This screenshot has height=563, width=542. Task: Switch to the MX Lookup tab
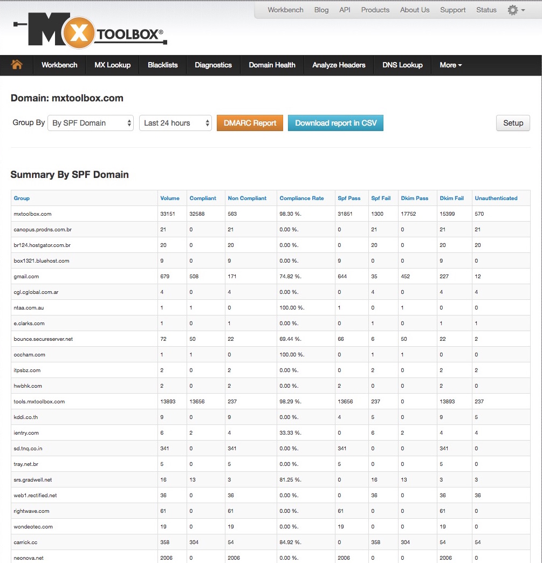pos(112,65)
